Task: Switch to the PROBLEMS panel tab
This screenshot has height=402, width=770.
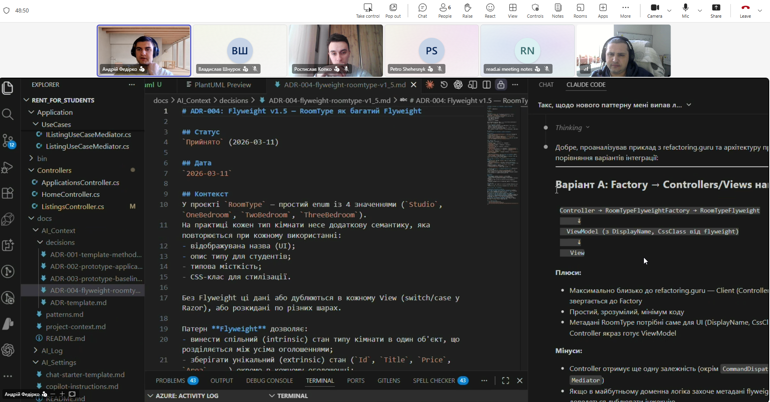Action: click(x=170, y=381)
